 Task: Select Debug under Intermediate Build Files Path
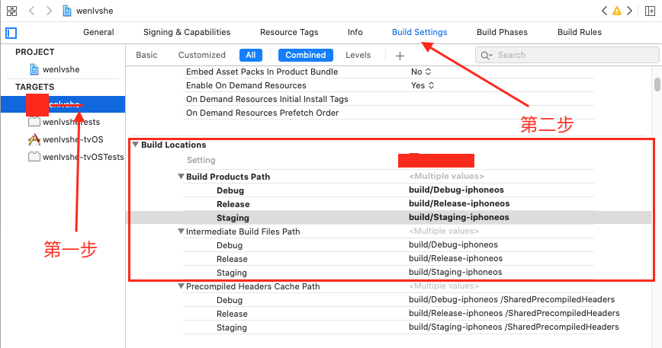pyautogui.click(x=230, y=245)
